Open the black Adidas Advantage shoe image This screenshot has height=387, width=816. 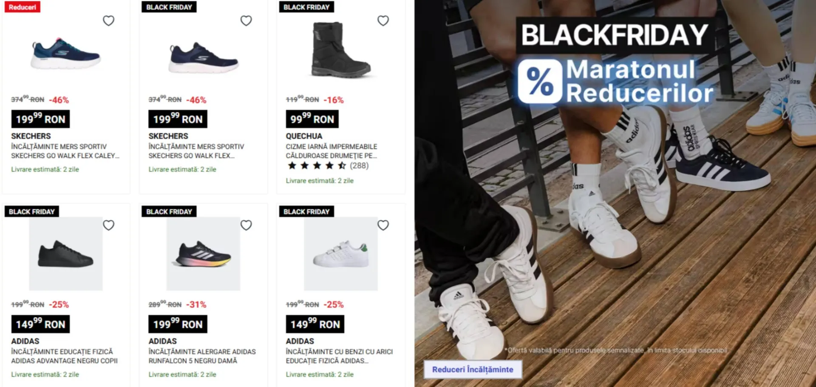tap(66, 254)
